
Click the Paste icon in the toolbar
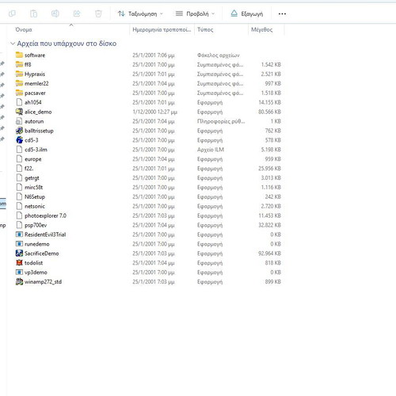click(x=33, y=13)
